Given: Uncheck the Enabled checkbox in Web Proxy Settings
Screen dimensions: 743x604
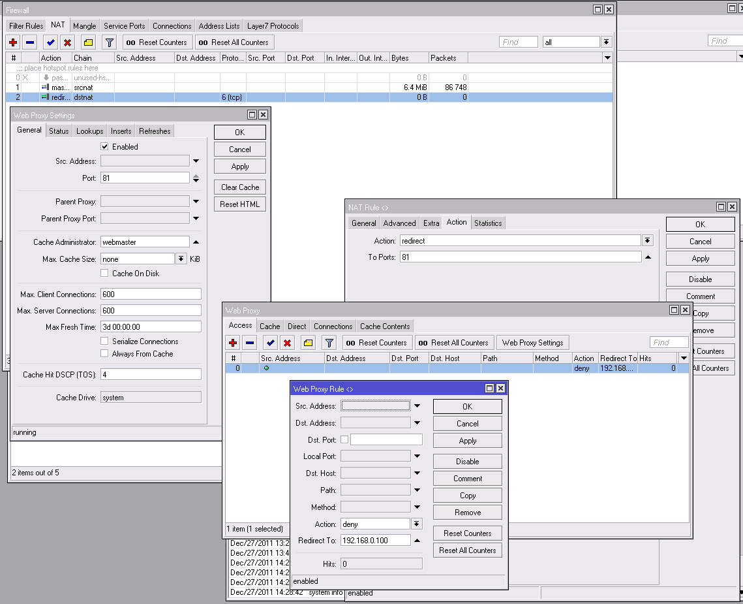Looking at the screenshot, I should pos(104,147).
